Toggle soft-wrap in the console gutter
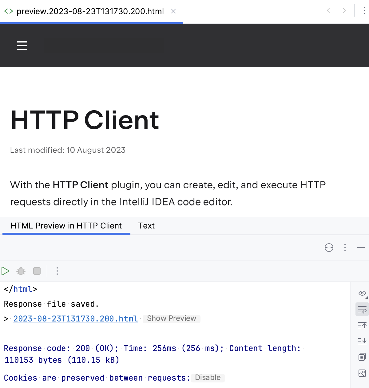 click(362, 309)
